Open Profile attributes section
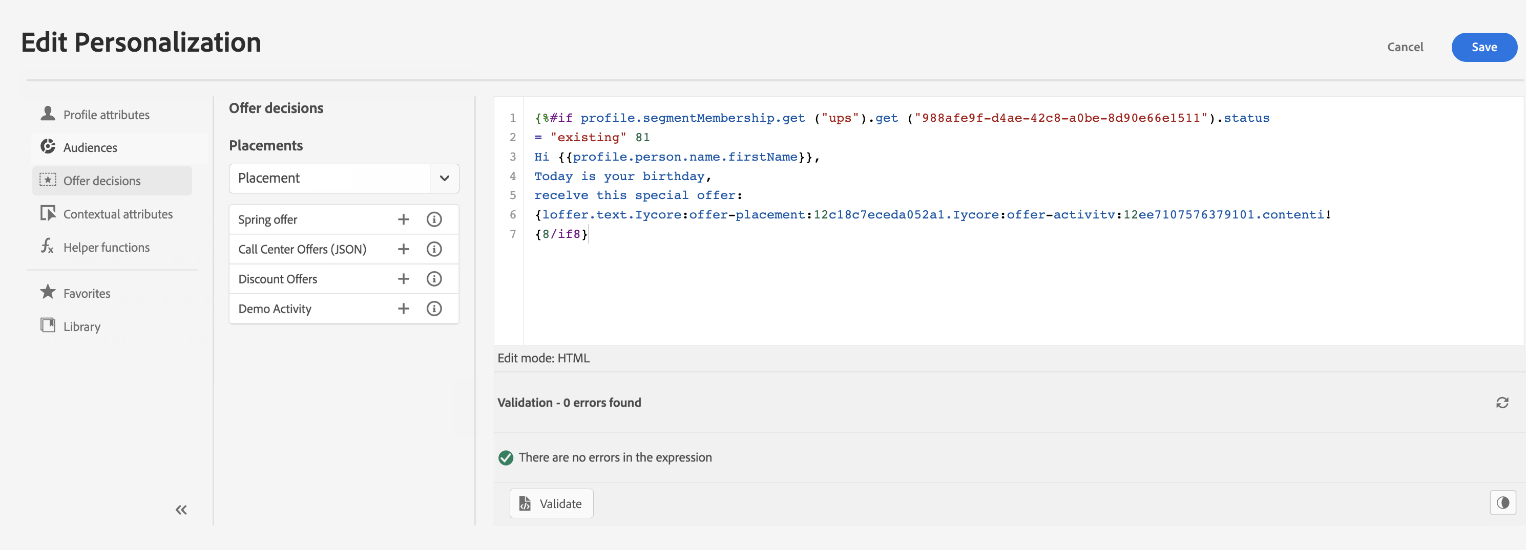Image resolution: width=1526 pixels, height=550 pixels. click(x=106, y=115)
